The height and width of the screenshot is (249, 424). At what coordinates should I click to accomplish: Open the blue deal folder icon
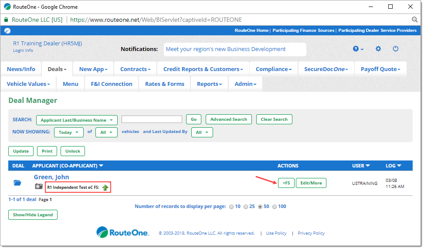[17, 183]
